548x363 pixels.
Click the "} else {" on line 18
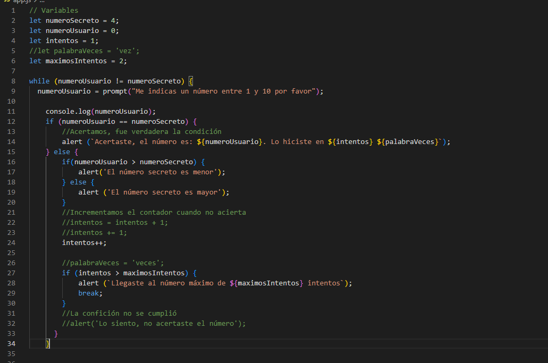78,182
